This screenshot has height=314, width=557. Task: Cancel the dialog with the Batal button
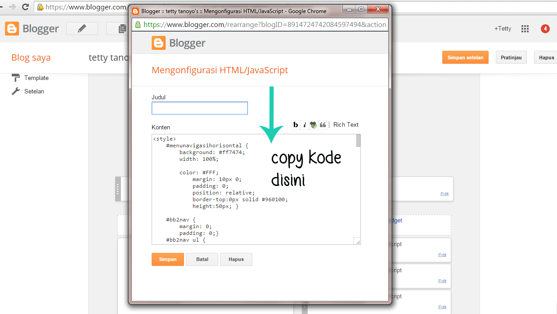[x=202, y=259]
